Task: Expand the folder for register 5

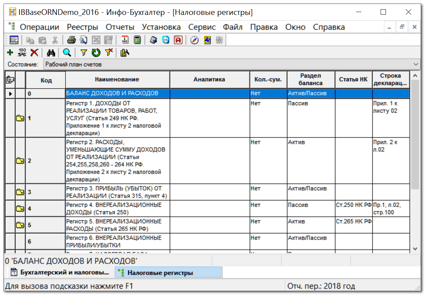Action: point(20,225)
